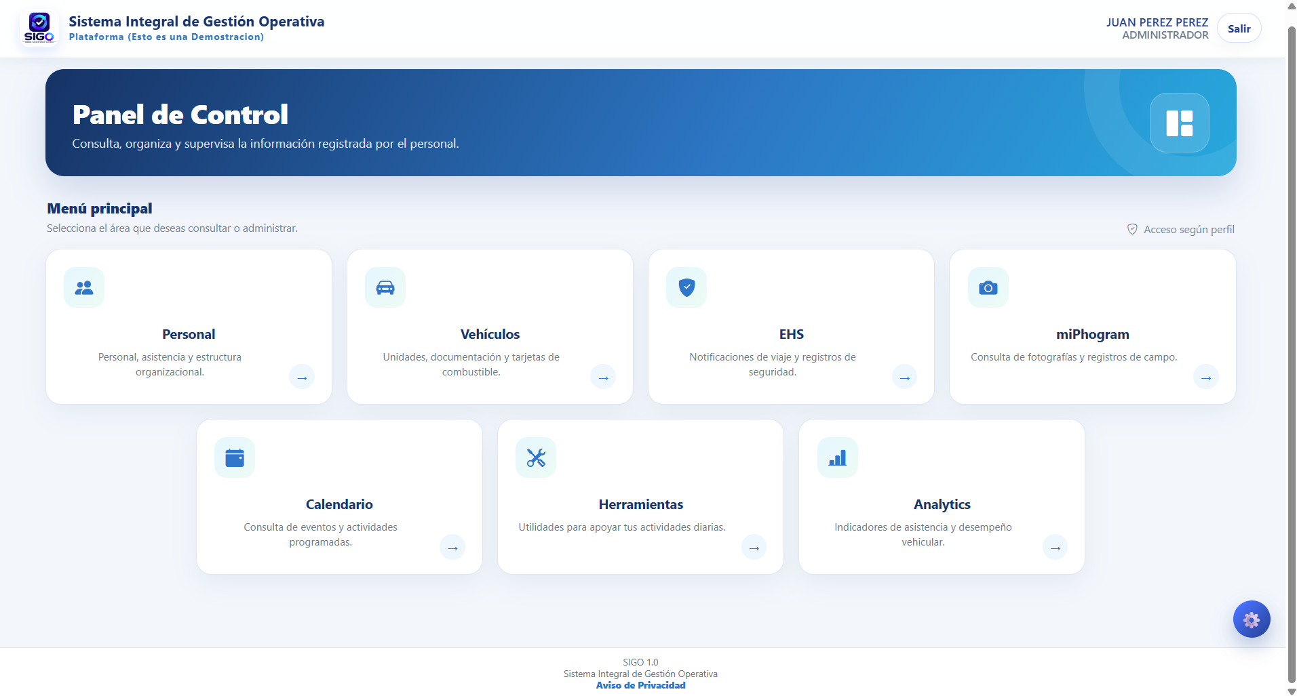Click the arrow on the Analytics card

1056,547
